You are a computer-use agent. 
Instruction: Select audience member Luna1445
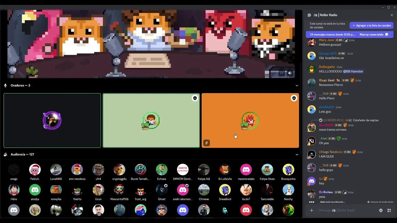point(56,172)
